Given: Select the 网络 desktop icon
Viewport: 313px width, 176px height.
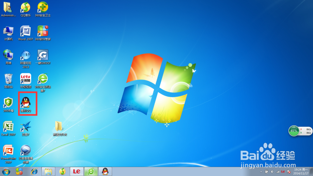Looking at the screenshot, I should click(x=8, y=57).
